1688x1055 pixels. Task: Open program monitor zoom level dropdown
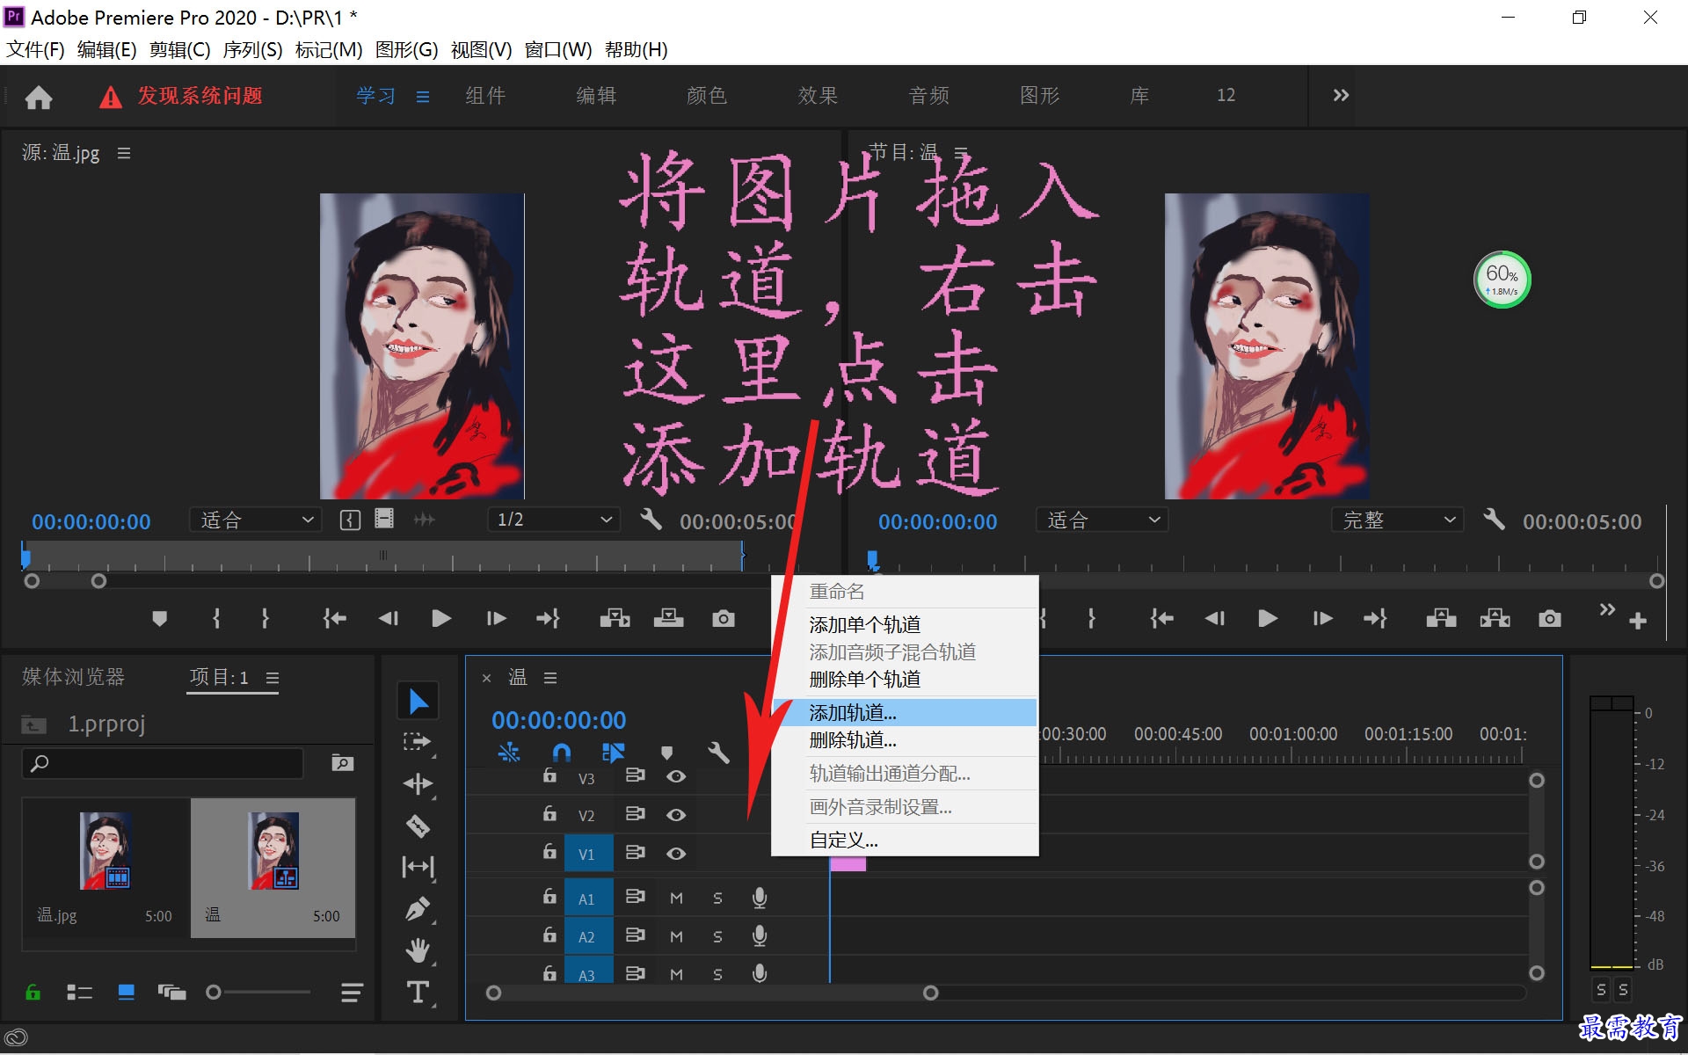tap(1102, 520)
